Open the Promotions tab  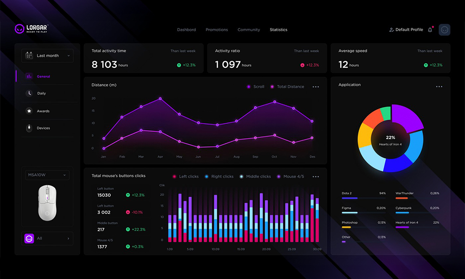pos(217,30)
